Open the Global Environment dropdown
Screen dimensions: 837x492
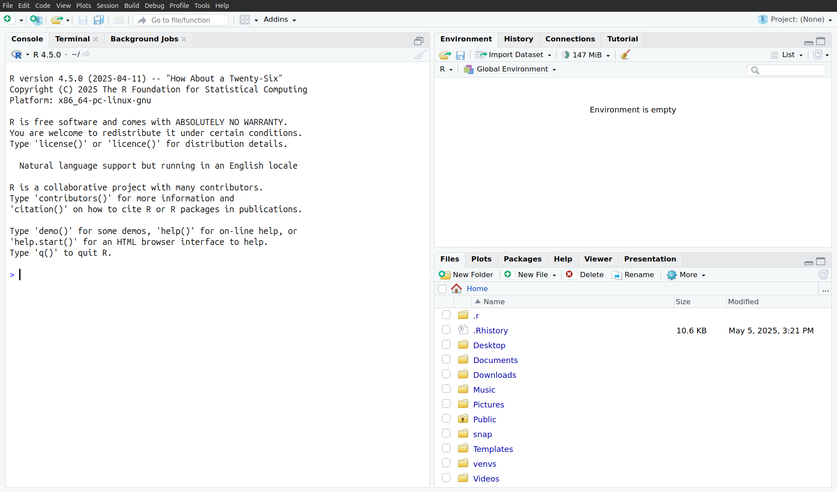pos(510,69)
